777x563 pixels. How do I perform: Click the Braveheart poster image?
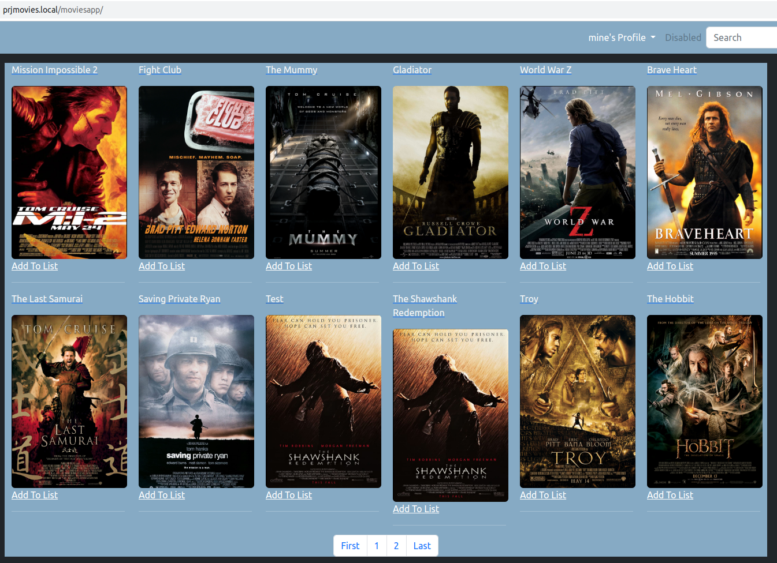[x=705, y=172]
